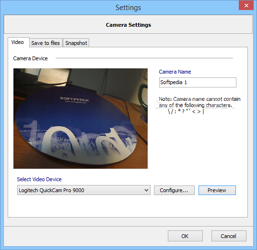Open the Snapshot tab

tap(76, 43)
